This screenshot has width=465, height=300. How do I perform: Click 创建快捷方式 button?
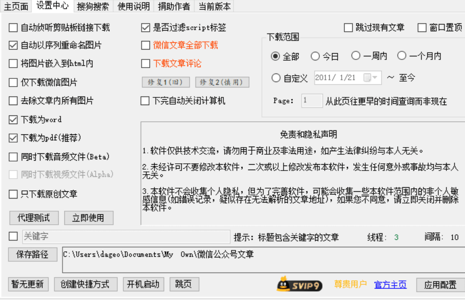(x=86, y=284)
